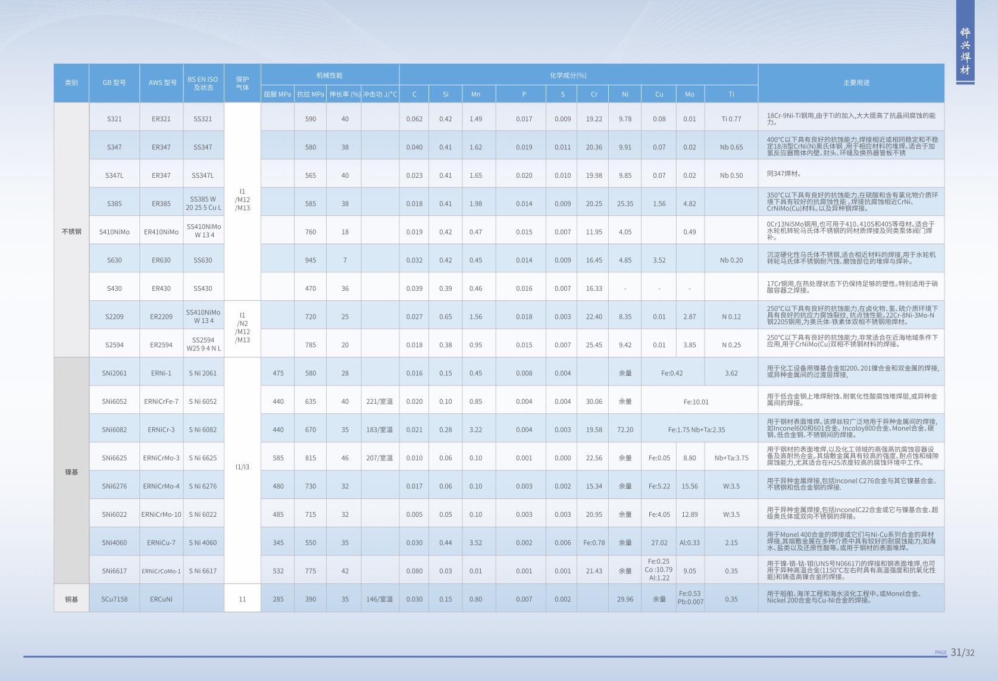The height and width of the screenshot is (681, 998).
Task: Select the S410NiMo model cell
Action: coord(114,232)
